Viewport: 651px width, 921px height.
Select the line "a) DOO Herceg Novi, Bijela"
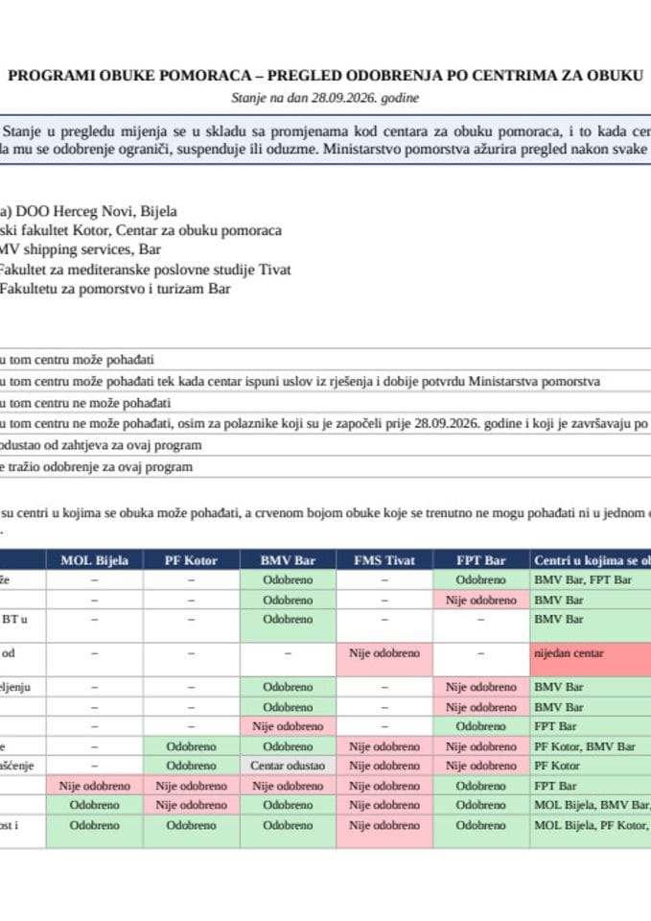tap(88, 211)
